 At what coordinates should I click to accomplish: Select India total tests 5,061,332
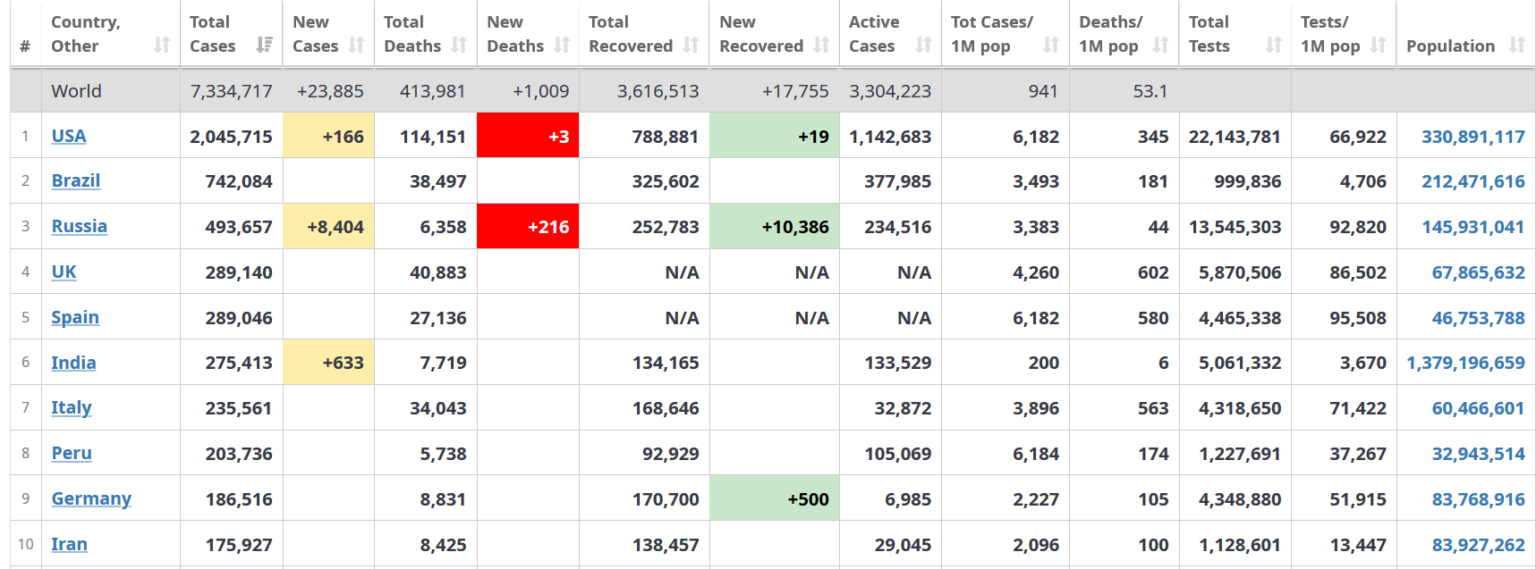coord(1240,363)
